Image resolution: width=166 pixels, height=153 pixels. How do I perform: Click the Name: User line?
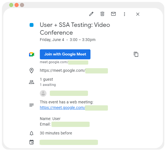pos(50,119)
